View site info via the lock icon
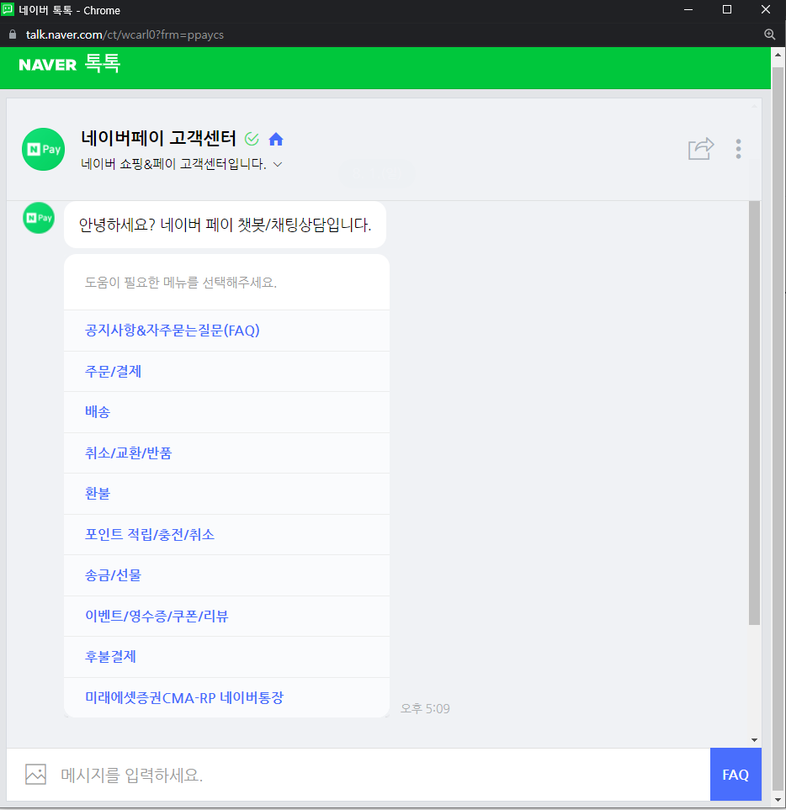Image resolution: width=786 pixels, height=810 pixels. coord(13,34)
